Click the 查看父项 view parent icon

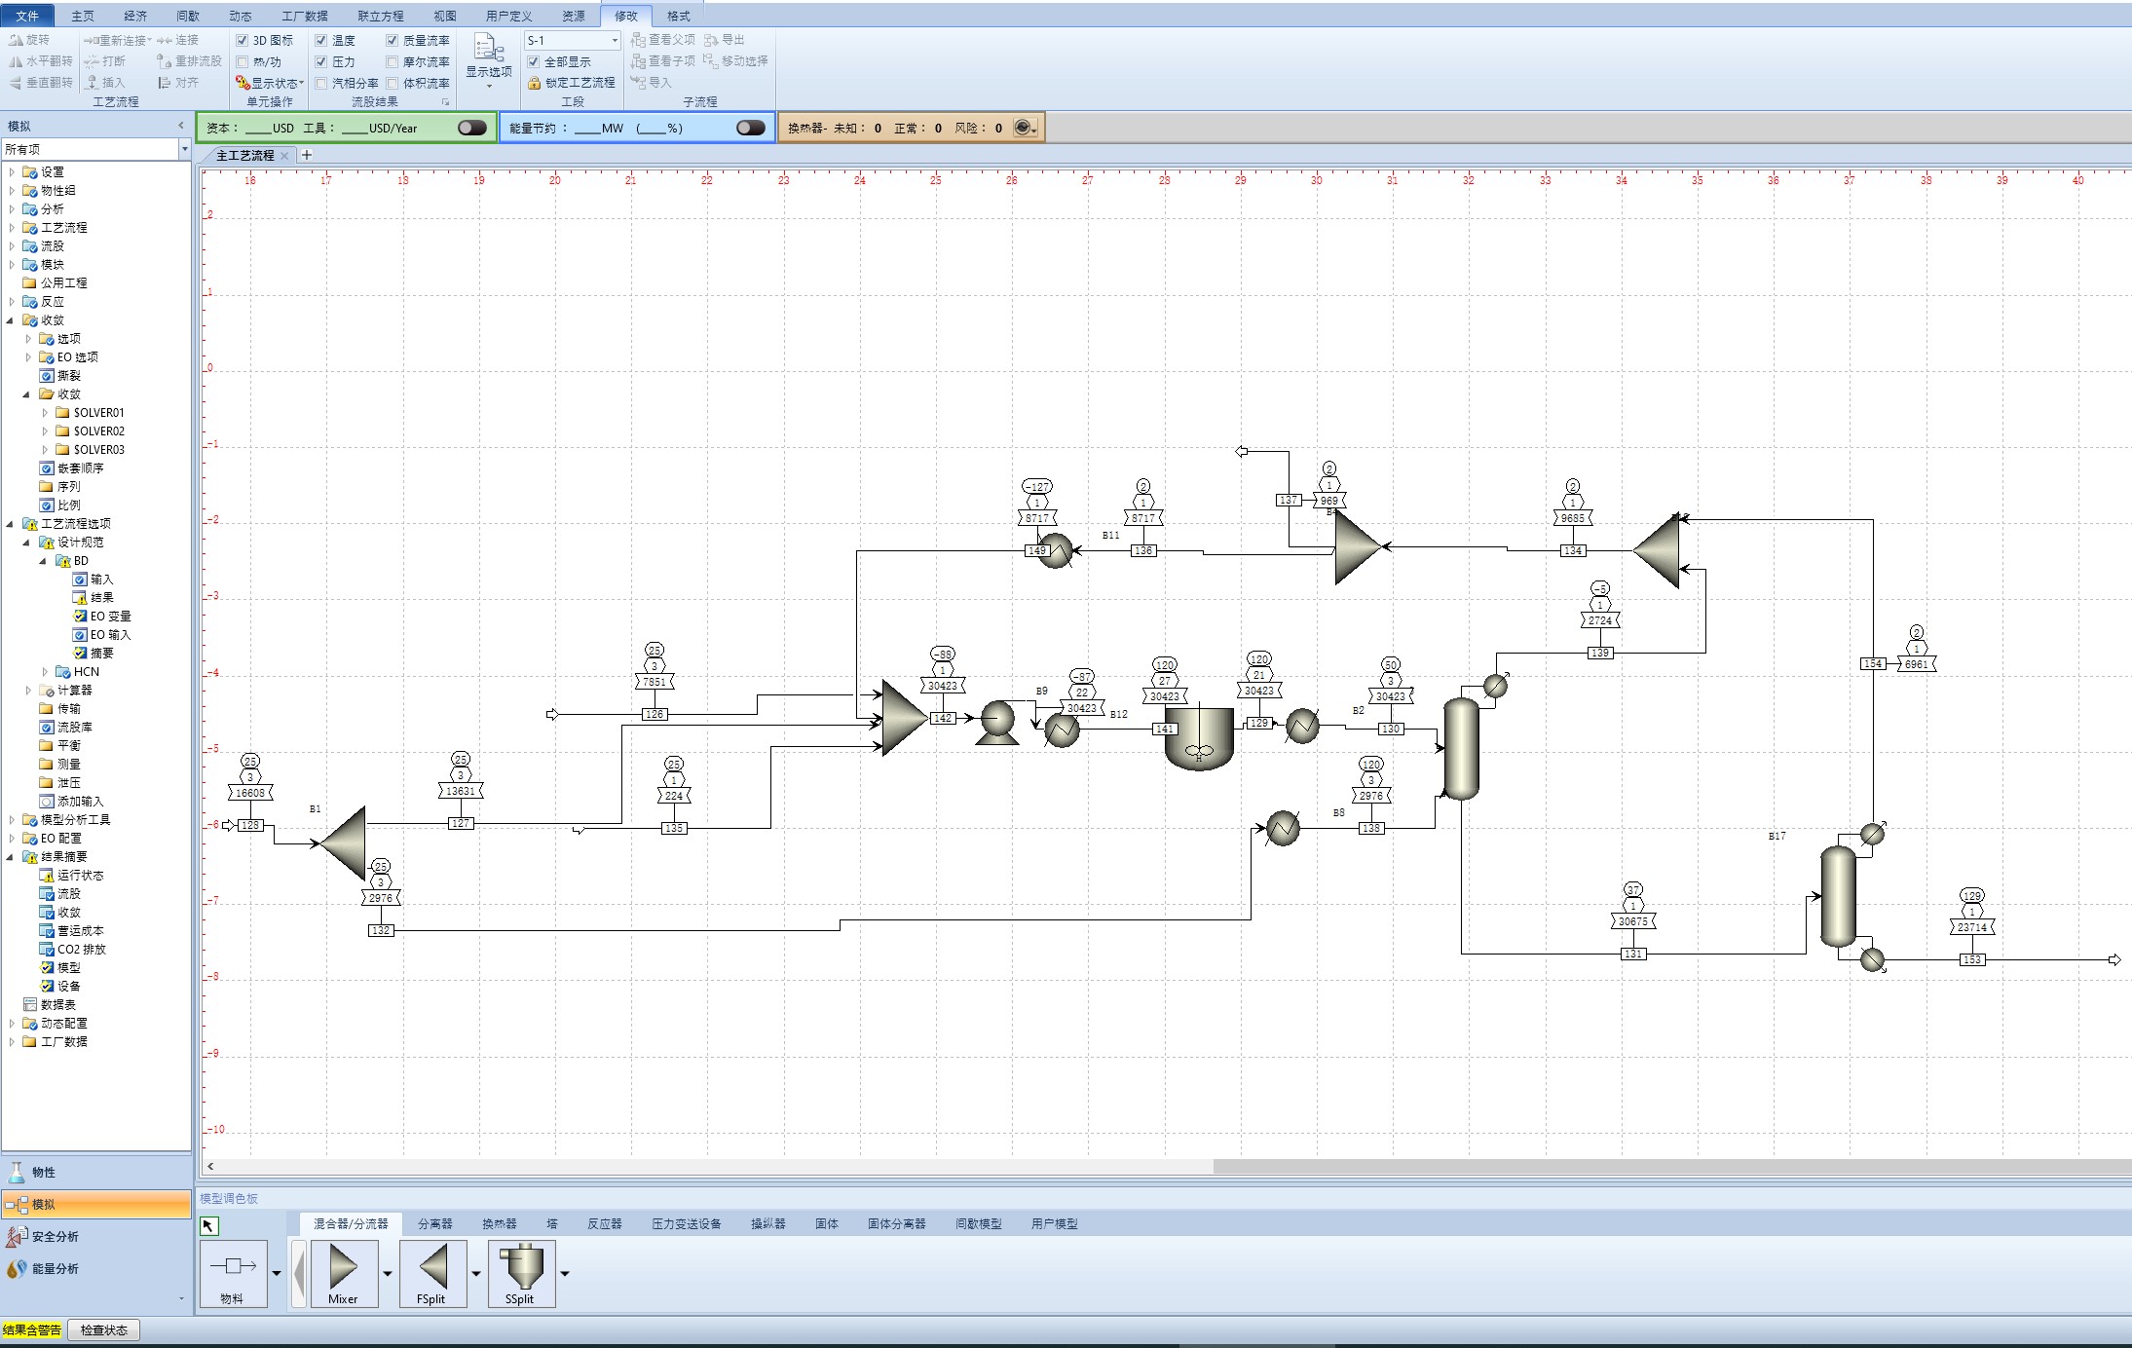click(638, 40)
